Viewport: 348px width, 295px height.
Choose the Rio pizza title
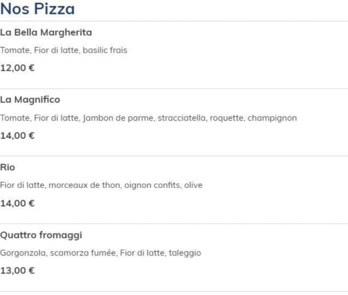8,168
